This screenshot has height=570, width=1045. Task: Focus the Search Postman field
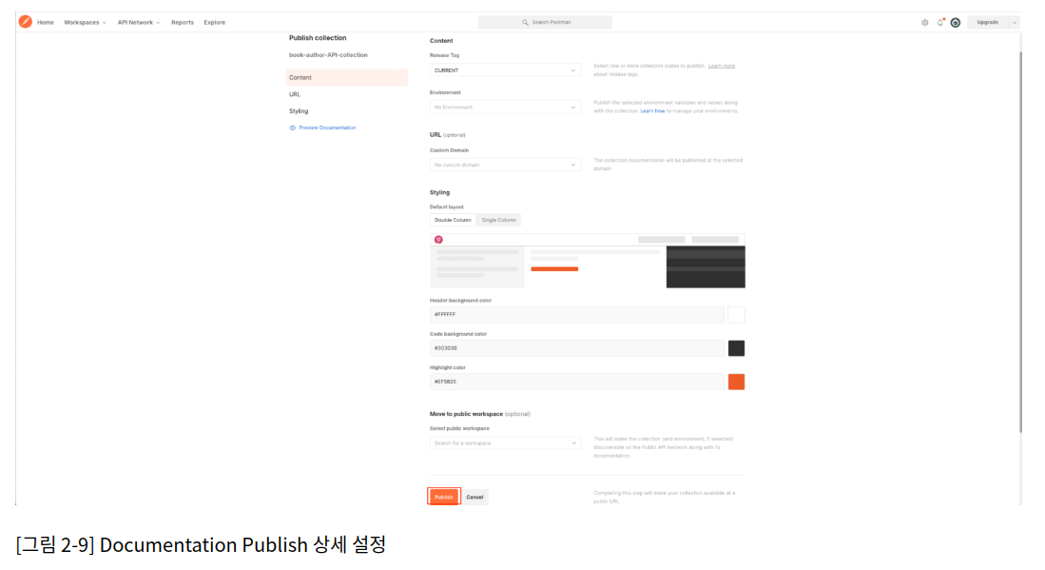click(545, 23)
